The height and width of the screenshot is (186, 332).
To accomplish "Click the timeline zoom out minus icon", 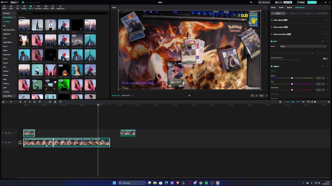I will [312, 102].
